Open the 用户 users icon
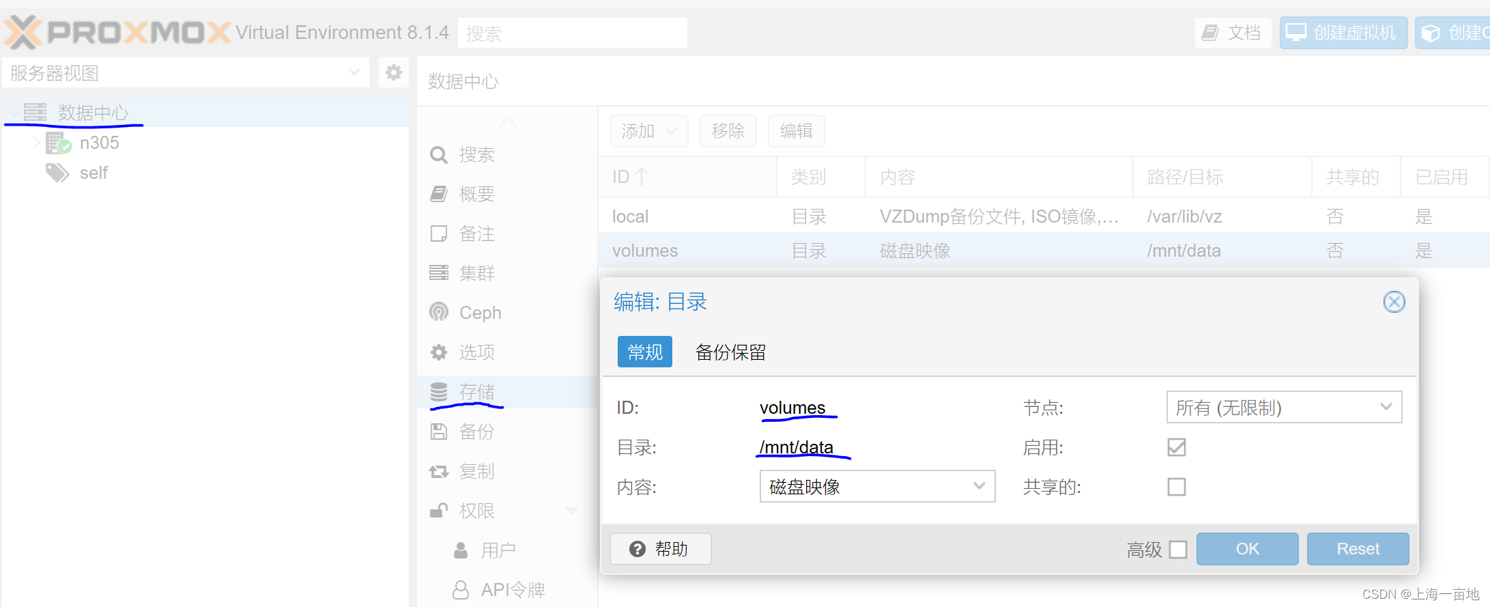 461,550
